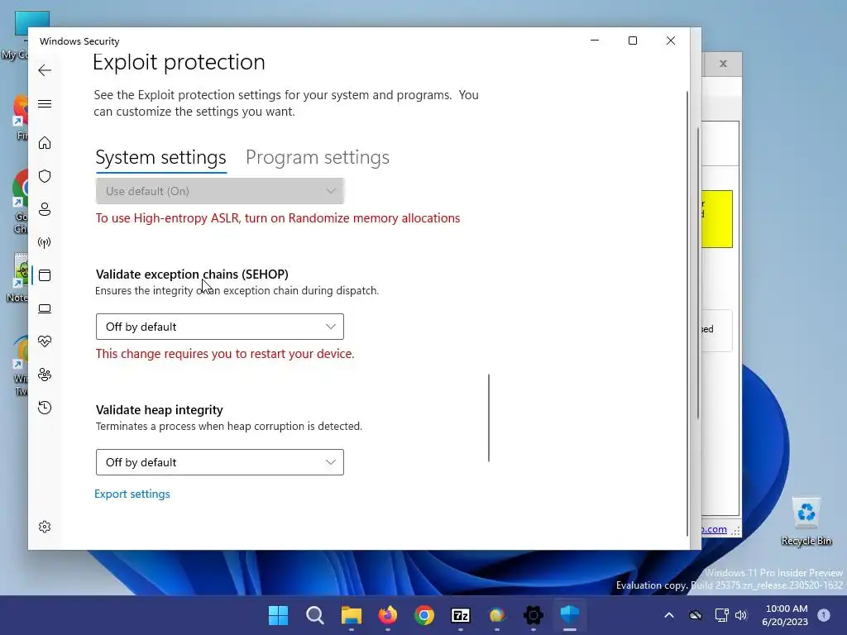Open Virus & threat protection shield icon

pyautogui.click(x=45, y=176)
